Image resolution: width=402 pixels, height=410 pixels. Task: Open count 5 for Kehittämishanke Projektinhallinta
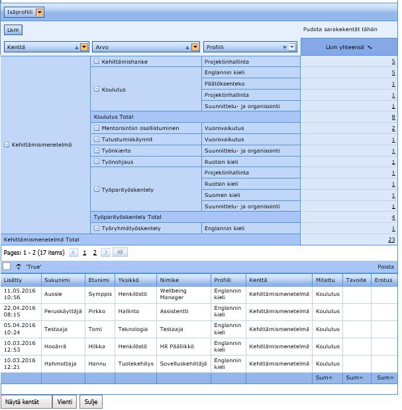pos(393,62)
